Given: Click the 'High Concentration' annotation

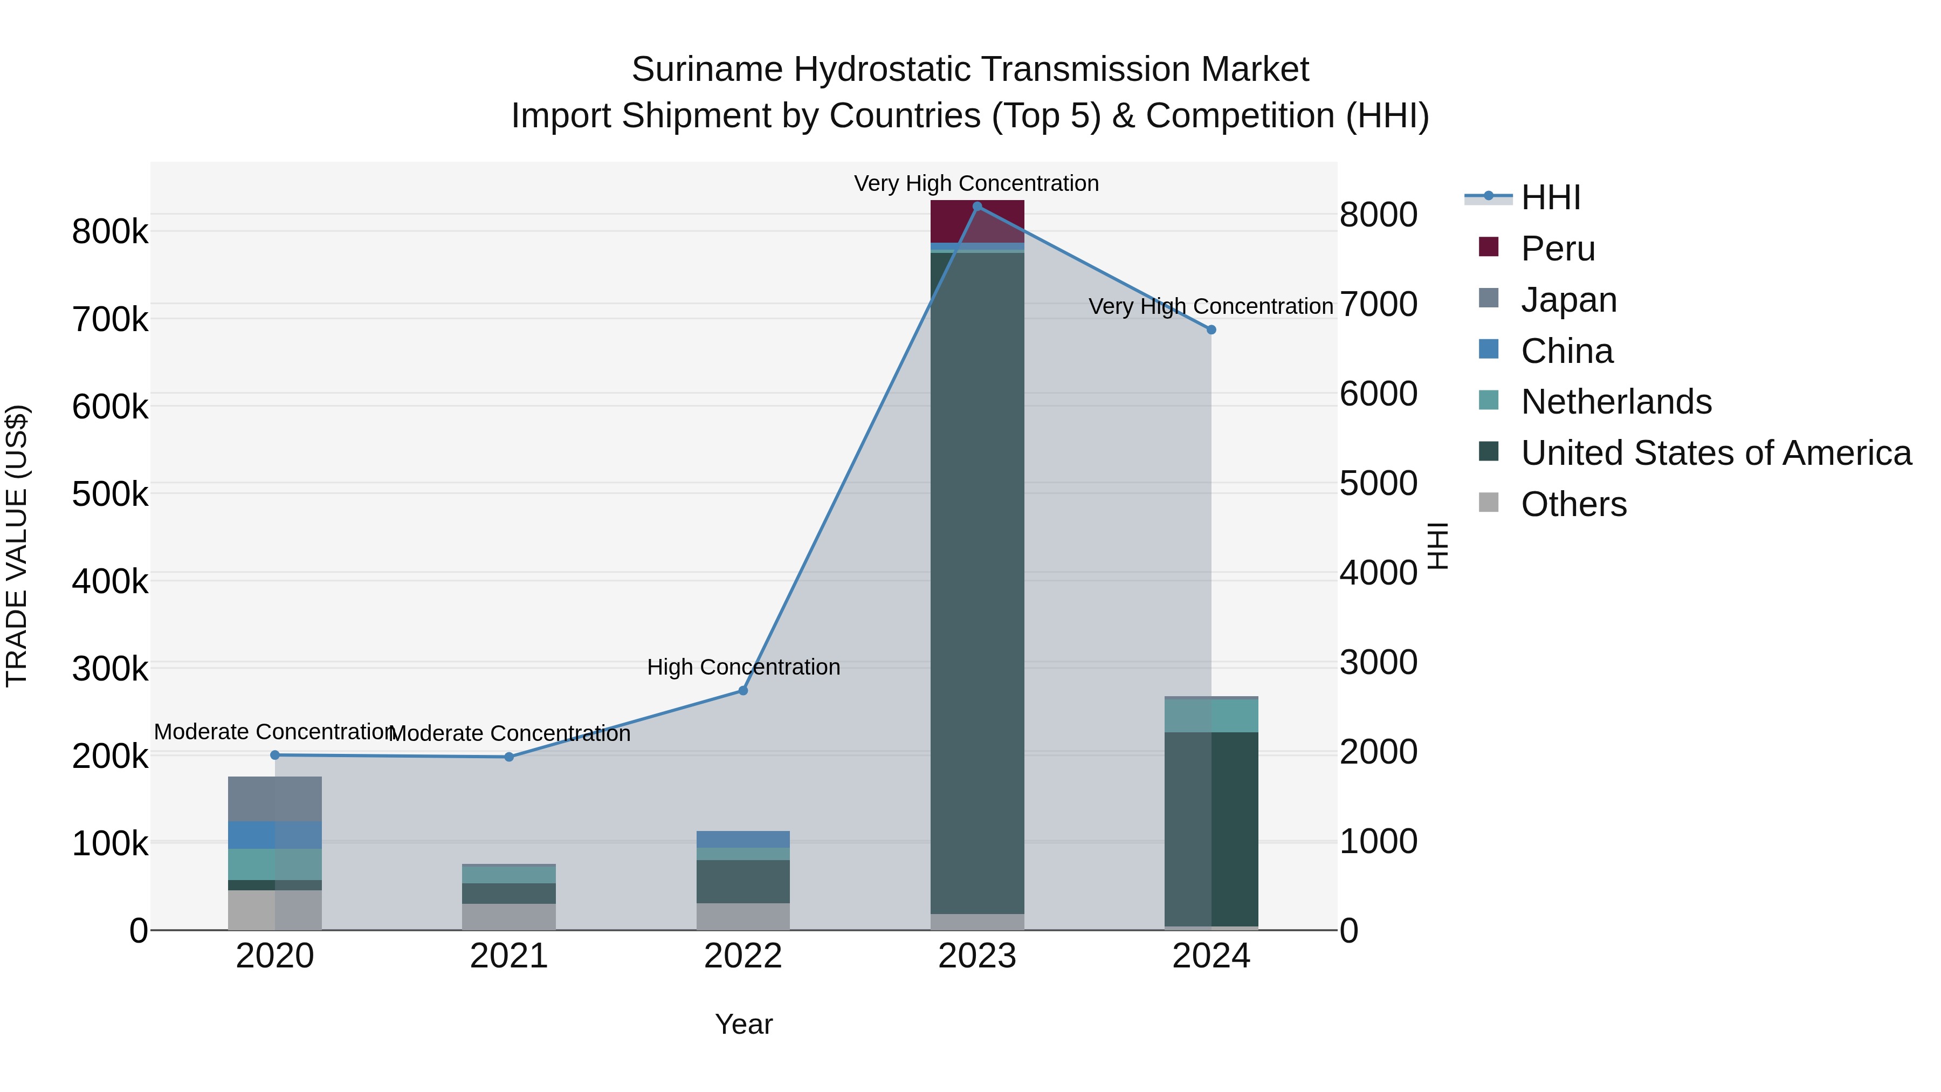Looking at the screenshot, I should (744, 667).
